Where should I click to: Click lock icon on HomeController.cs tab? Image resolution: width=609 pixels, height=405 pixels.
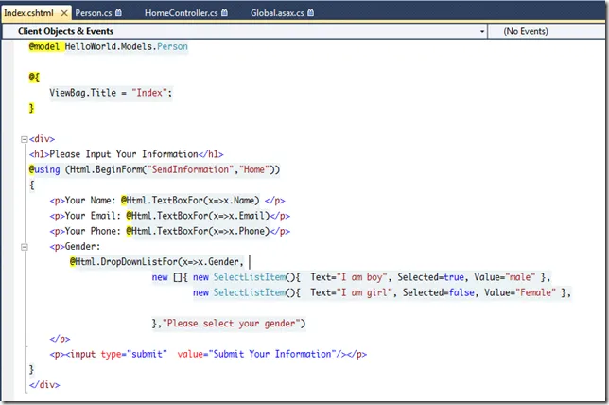click(x=224, y=12)
